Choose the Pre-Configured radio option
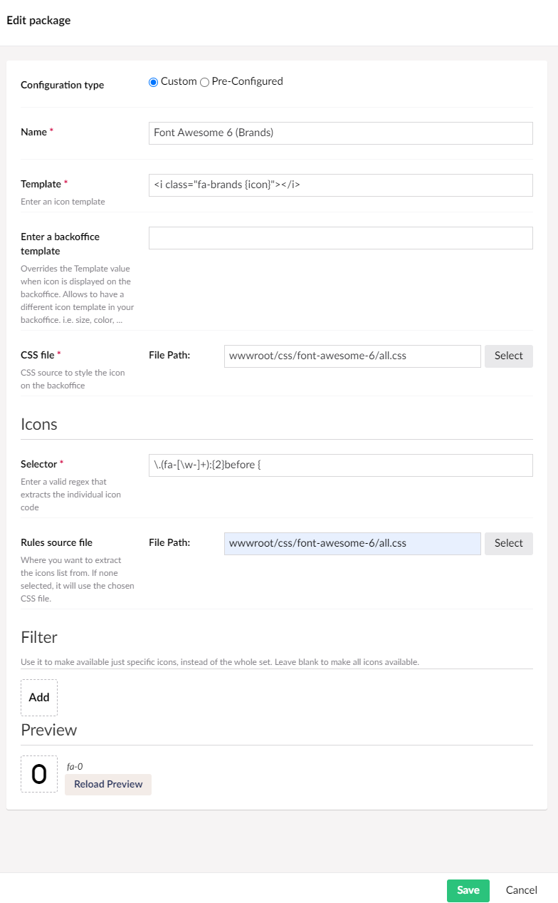 [x=204, y=82]
